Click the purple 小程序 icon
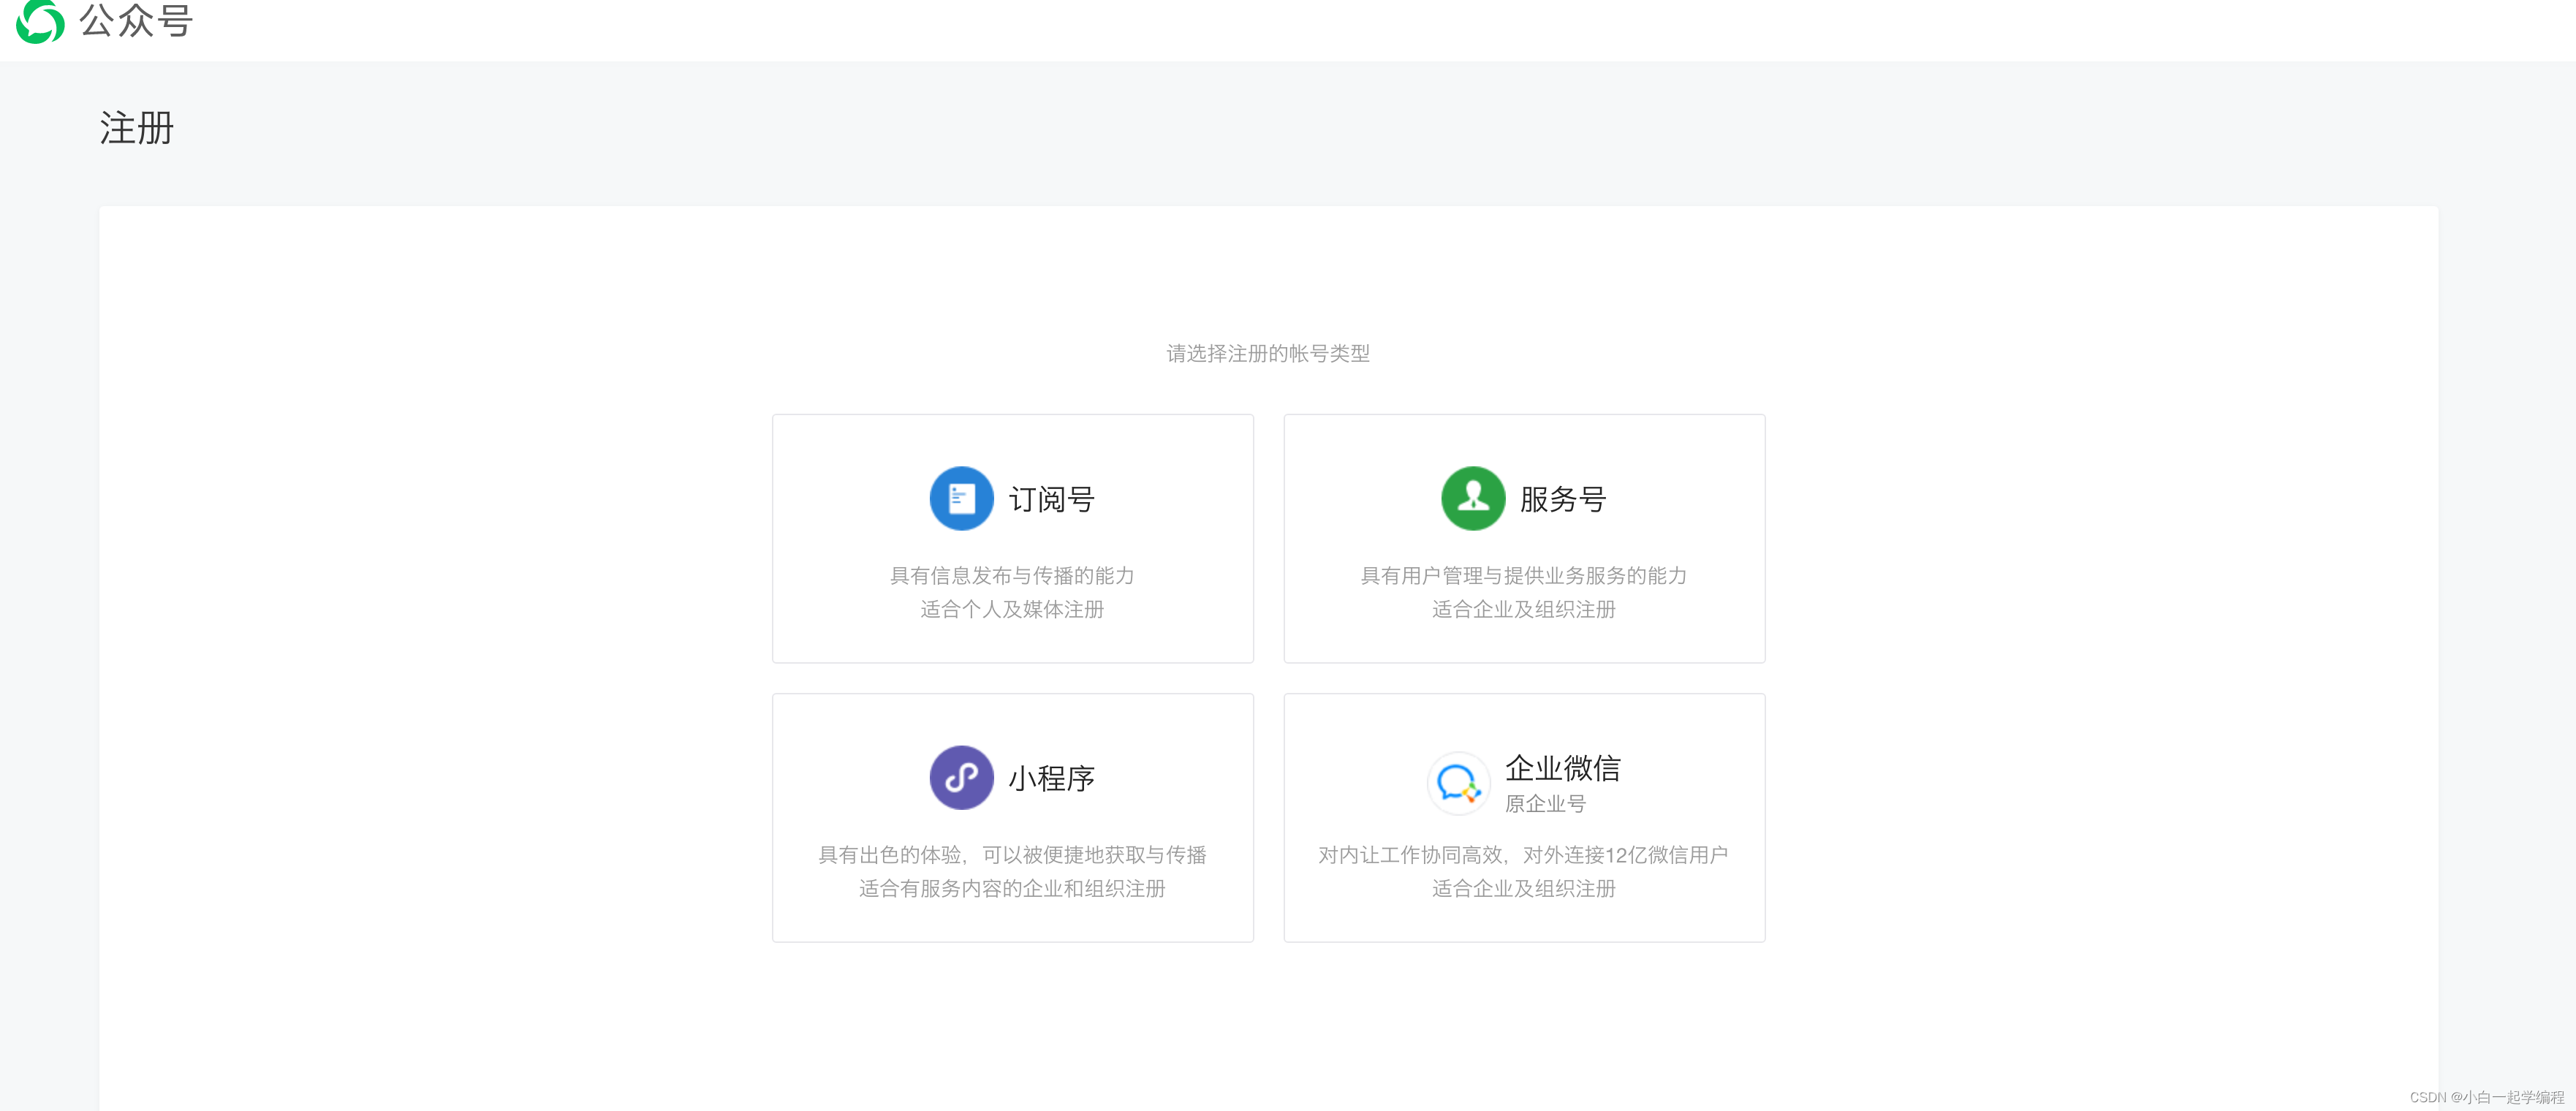This screenshot has width=2576, height=1111. [961, 777]
